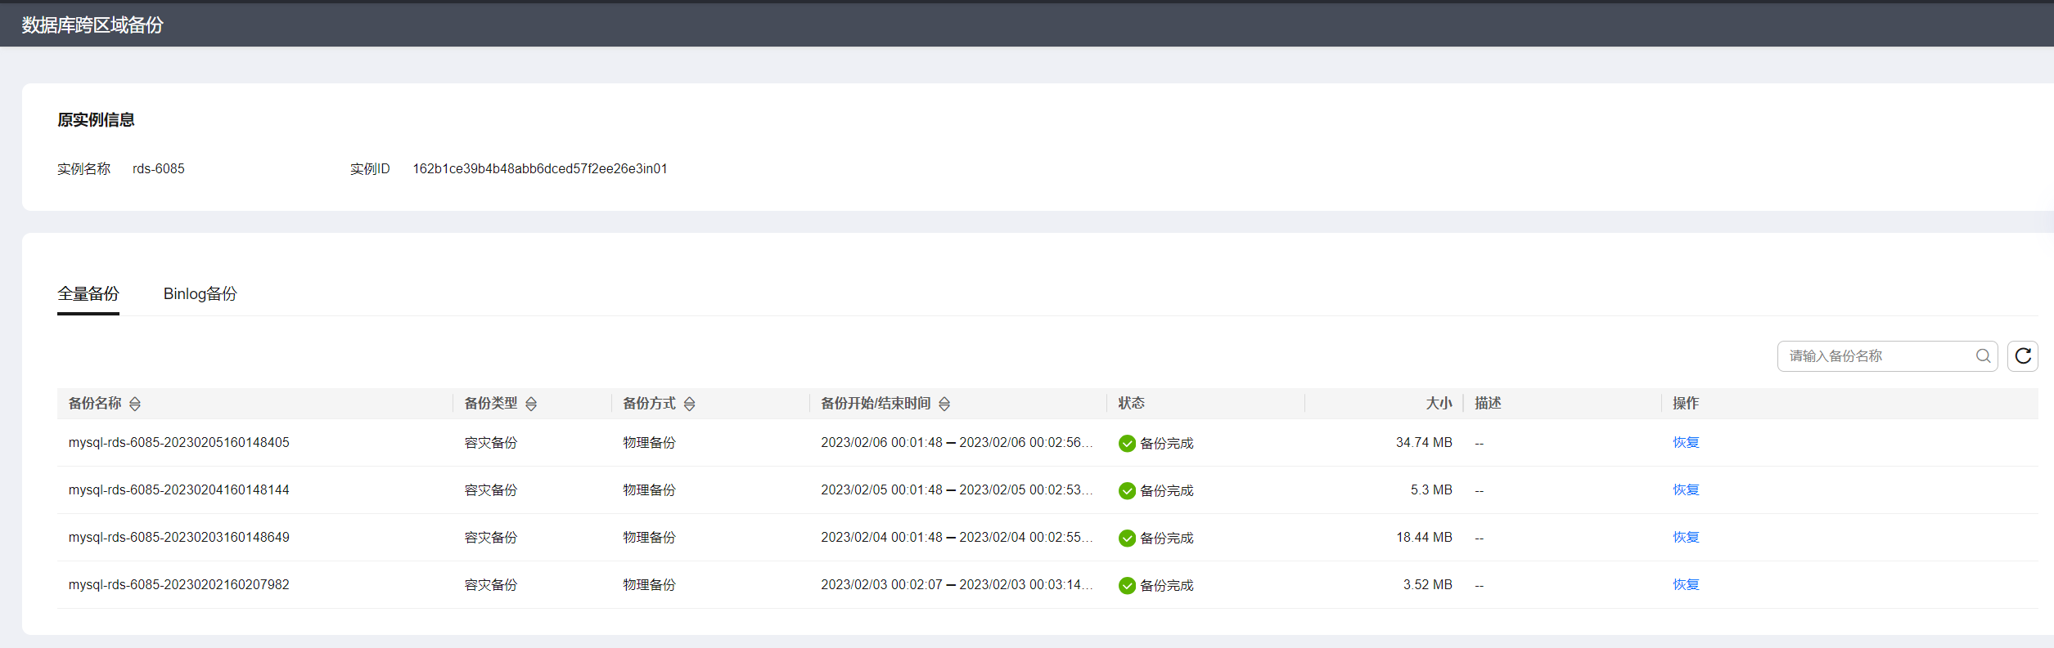This screenshot has height=648, width=2054.
Task: Click the magnifier search icon
Action: tap(1983, 356)
